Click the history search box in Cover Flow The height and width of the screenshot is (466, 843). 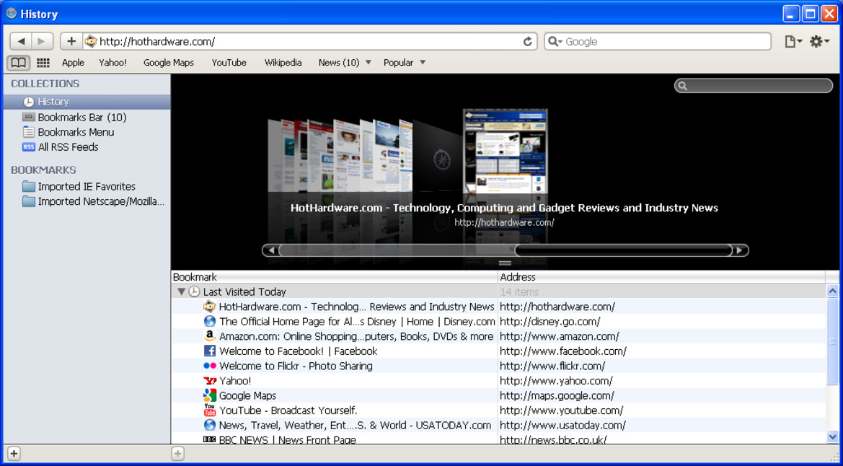(753, 86)
